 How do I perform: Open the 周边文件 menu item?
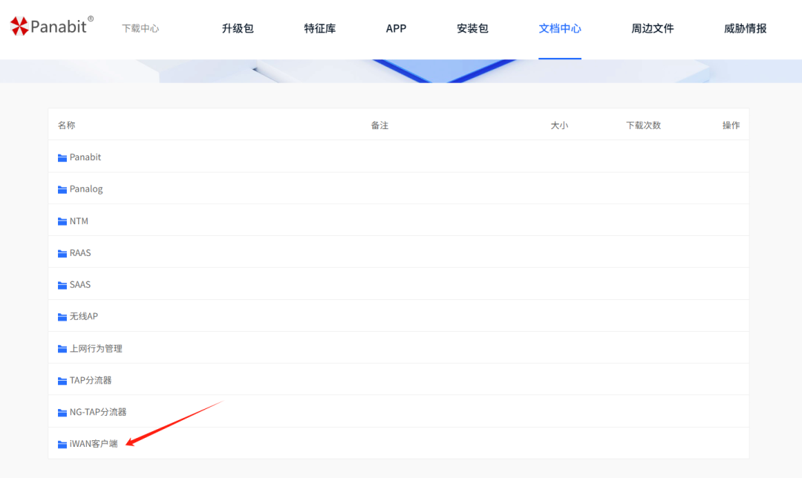point(652,28)
